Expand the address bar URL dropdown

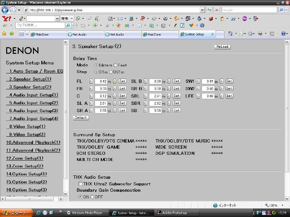[202, 10]
